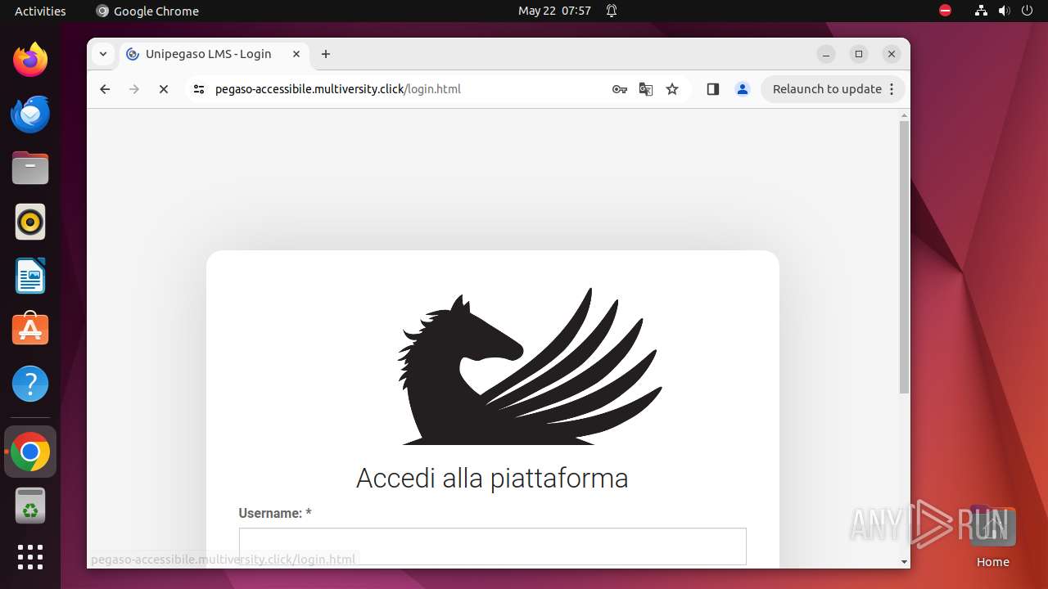Open the Activities overview

click(40, 11)
